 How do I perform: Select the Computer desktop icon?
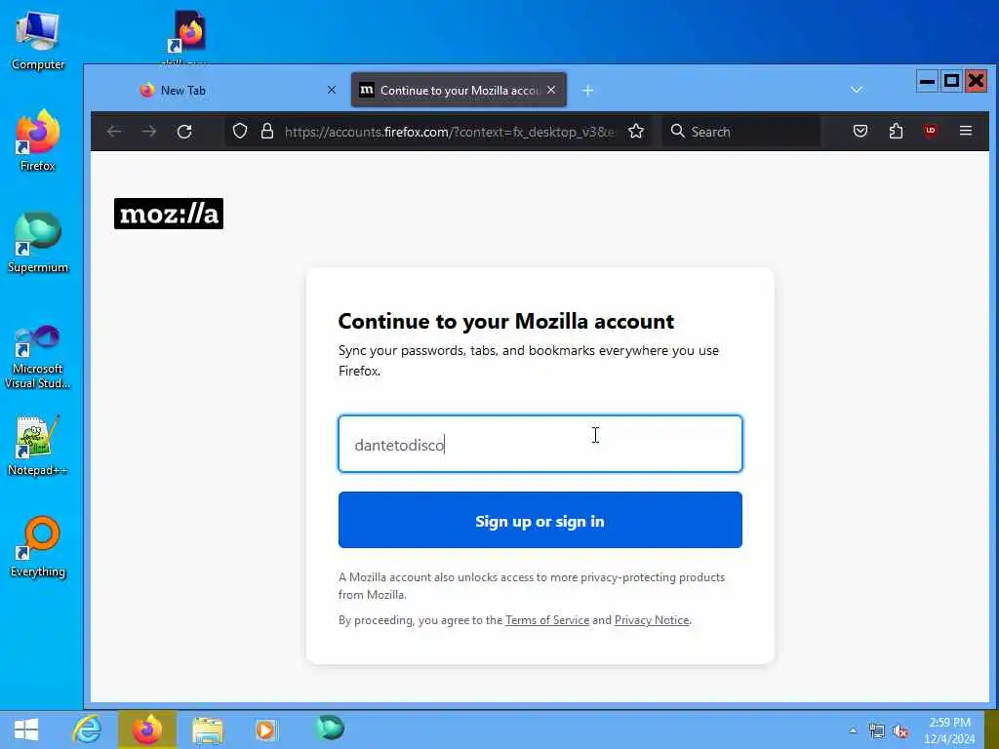(x=38, y=41)
